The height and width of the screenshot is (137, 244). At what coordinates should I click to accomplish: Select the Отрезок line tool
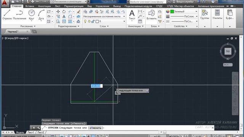(7, 14)
